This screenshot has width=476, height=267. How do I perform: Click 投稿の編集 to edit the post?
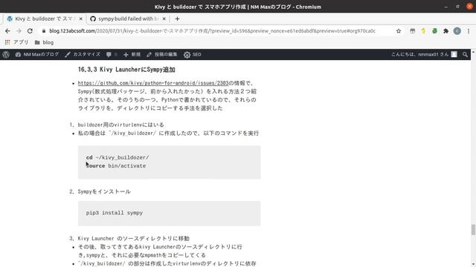(x=162, y=54)
